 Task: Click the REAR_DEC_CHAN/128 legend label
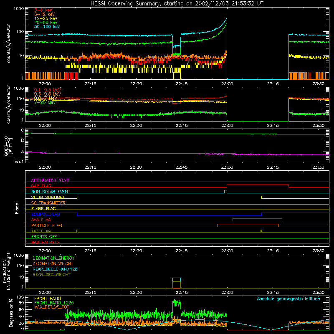(55, 269)
